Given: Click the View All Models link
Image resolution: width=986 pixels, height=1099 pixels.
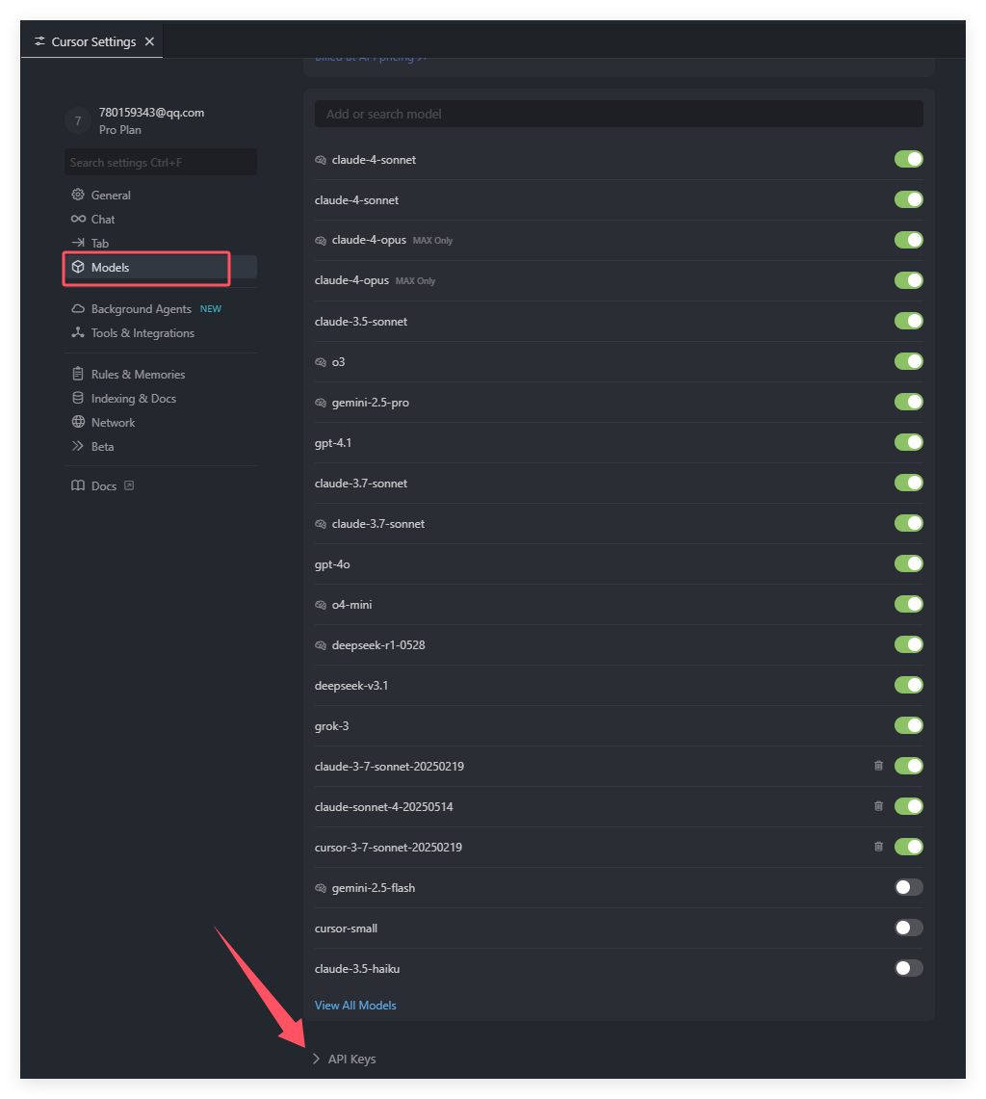Looking at the screenshot, I should click(355, 1005).
